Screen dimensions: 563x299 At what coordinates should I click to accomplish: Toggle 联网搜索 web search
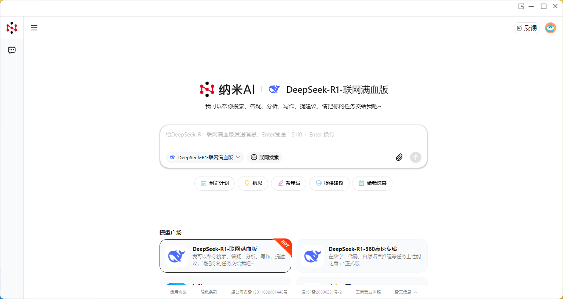(x=265, y=157)
